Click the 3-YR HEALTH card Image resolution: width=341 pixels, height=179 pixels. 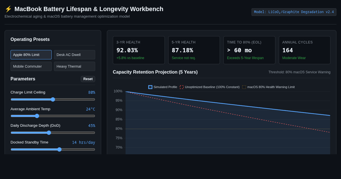(139, 50)
